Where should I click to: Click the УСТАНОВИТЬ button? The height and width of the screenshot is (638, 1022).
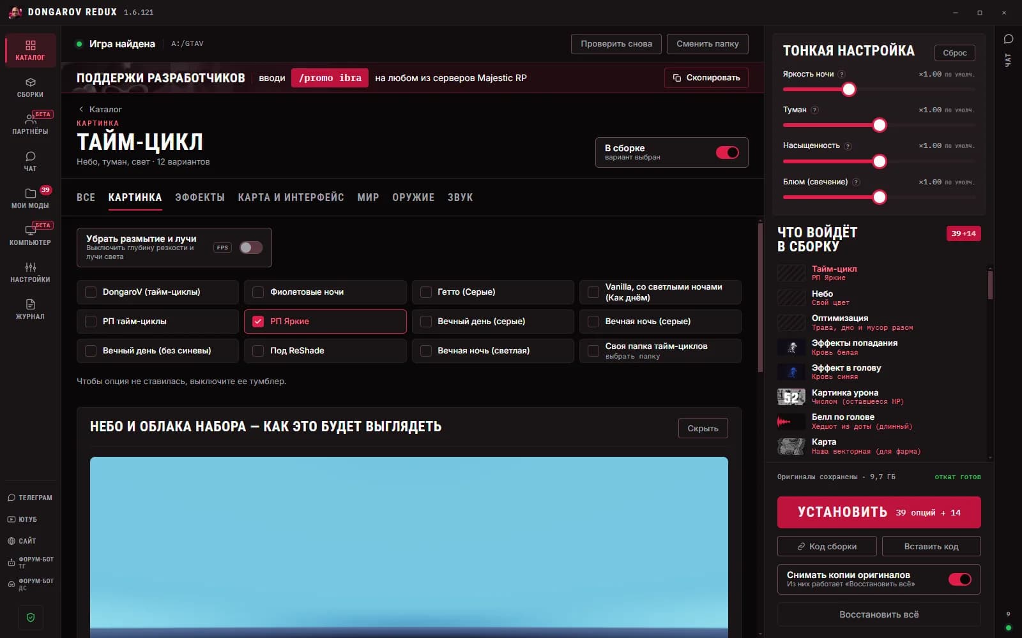879,512
